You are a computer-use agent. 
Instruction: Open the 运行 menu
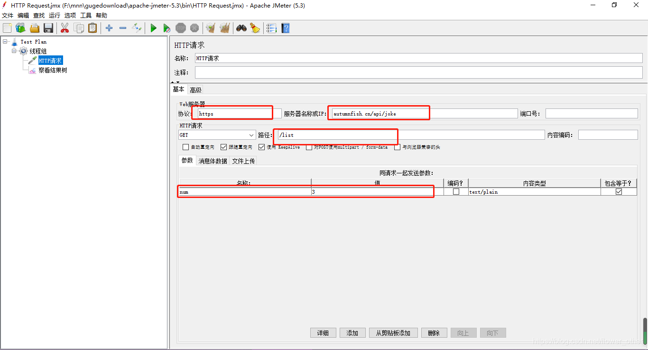coord(55,16)
